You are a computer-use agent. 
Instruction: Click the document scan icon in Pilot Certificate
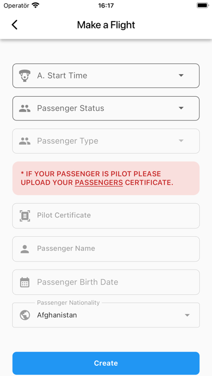pos(25,216)
